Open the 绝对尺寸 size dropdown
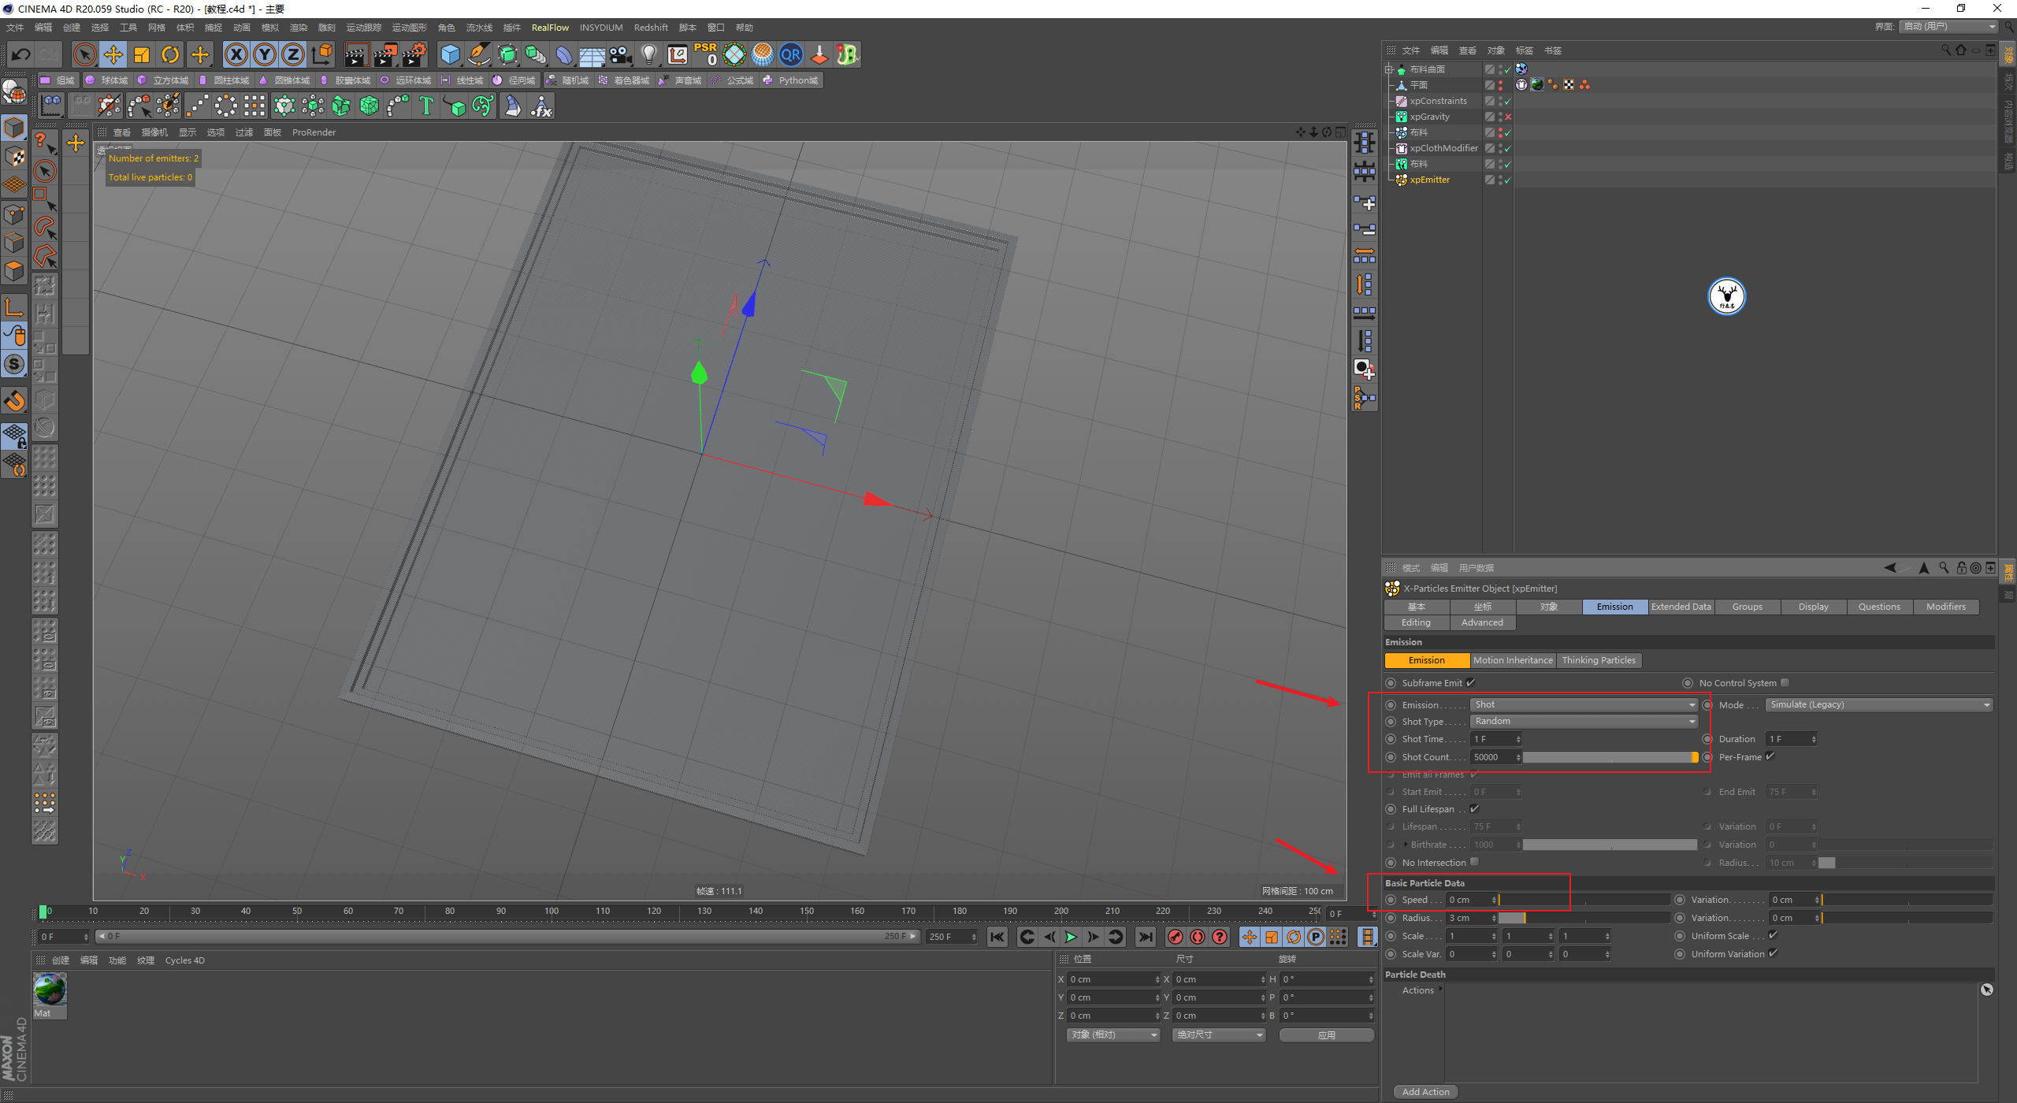The height and width of the screenshot is (1103, 2017). click(x=1220, y=1034)
